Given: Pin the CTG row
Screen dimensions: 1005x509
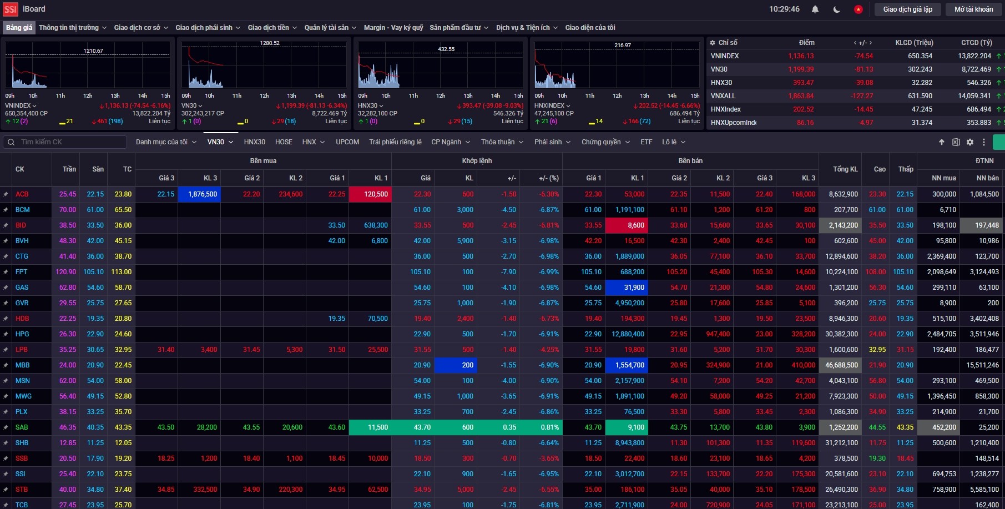Looking at the screenshot, I should [x=6, y=256].
